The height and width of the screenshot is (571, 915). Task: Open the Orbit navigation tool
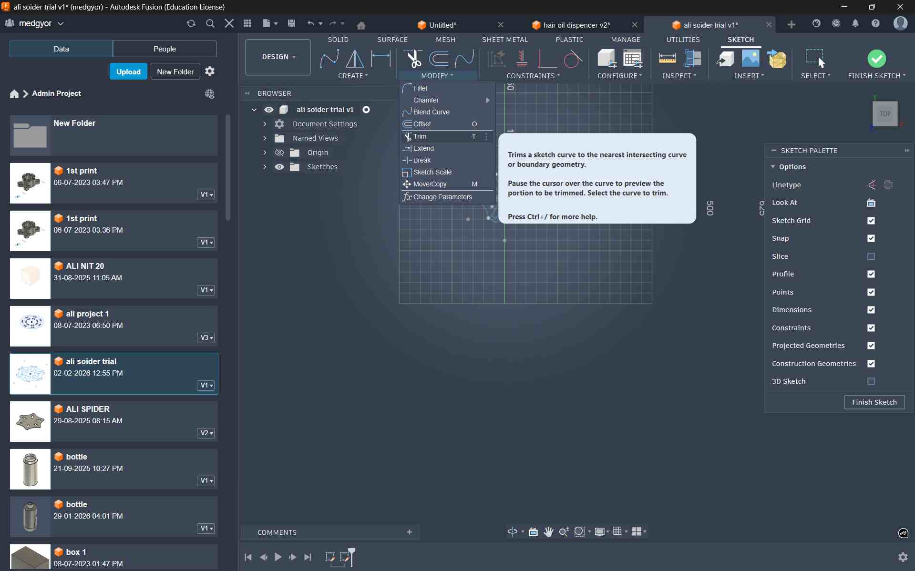[513, 531]
